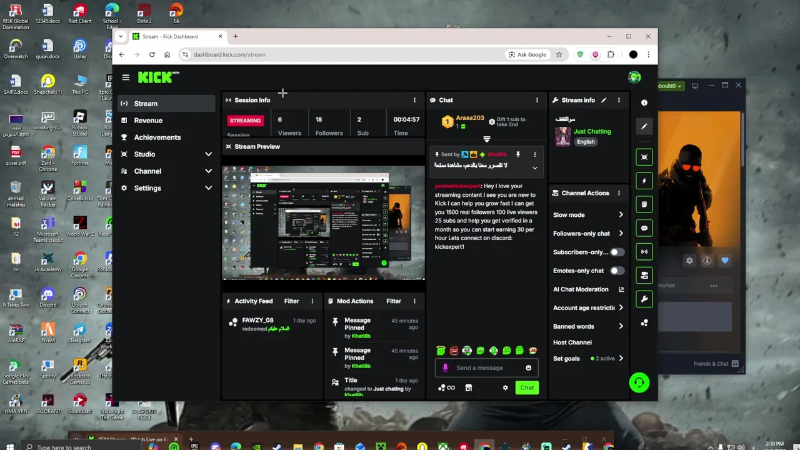Collapse the gift leaderboard bar in chat

coord(486,139)
